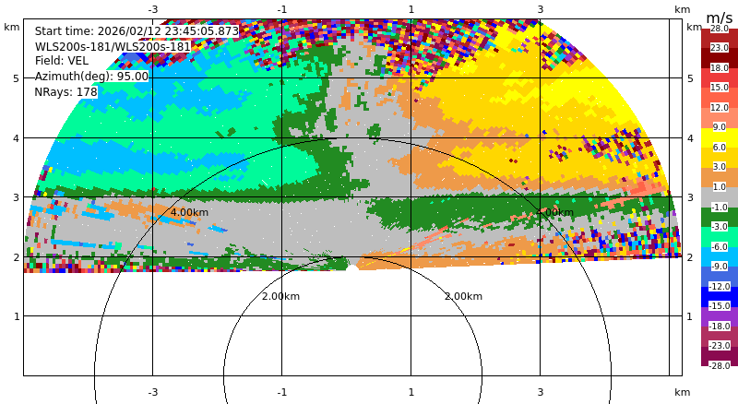
Task: Select the positive 15.0 colorbar label
Action: [x=720, y=88]
